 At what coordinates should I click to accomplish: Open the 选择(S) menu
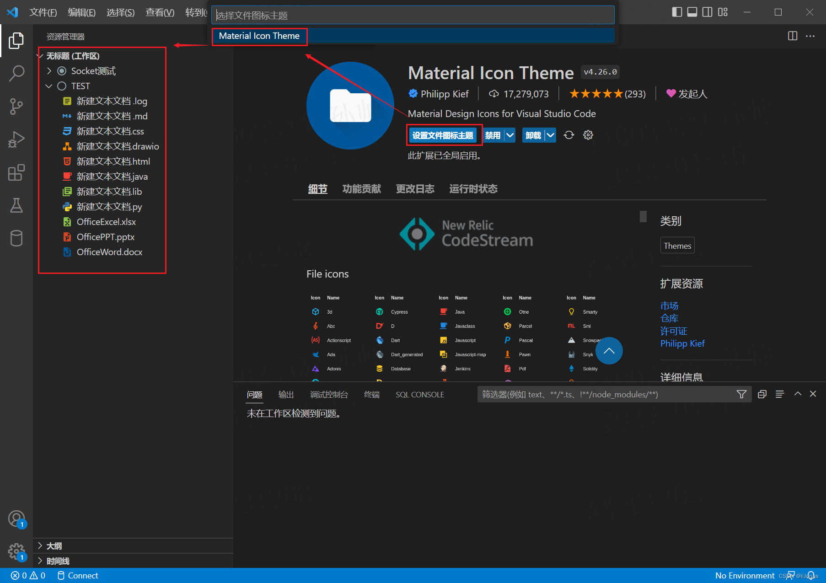(x=121, y=12)
